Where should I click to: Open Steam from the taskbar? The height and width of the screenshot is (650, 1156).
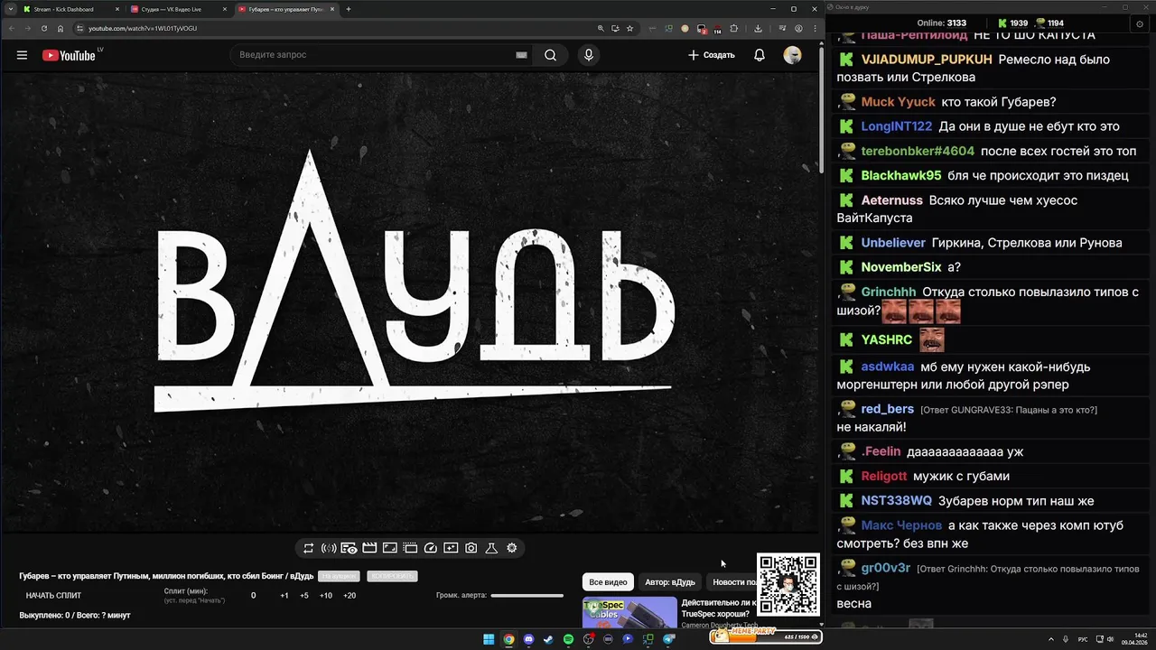548,639
